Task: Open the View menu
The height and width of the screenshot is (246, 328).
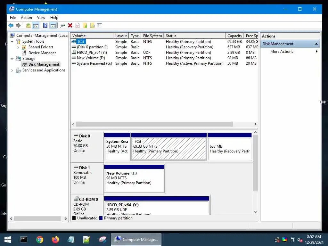Action: 41,18
